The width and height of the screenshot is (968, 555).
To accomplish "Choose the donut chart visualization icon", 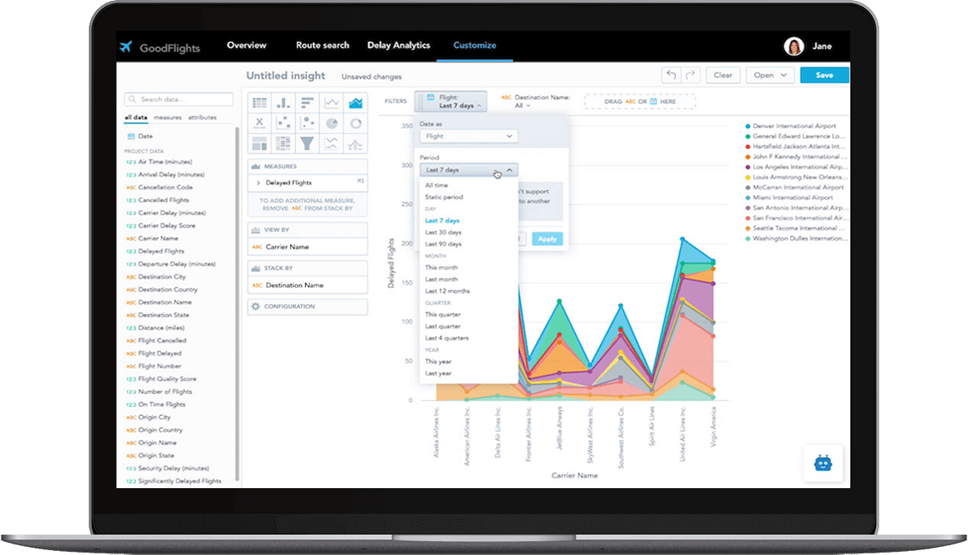I will click(355, 123).
